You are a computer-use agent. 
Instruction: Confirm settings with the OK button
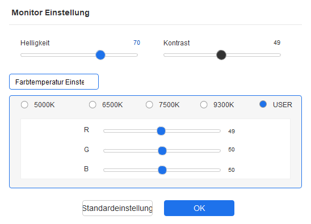(x=199, y=208)
